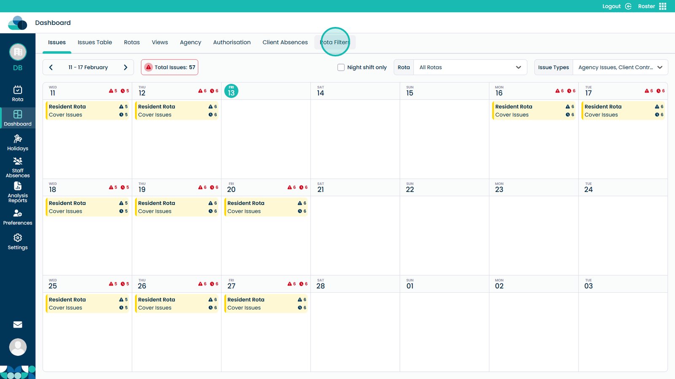Click the '11 - 17 February' date range
Screen dimensions: 675x379
tap(88, 67)
